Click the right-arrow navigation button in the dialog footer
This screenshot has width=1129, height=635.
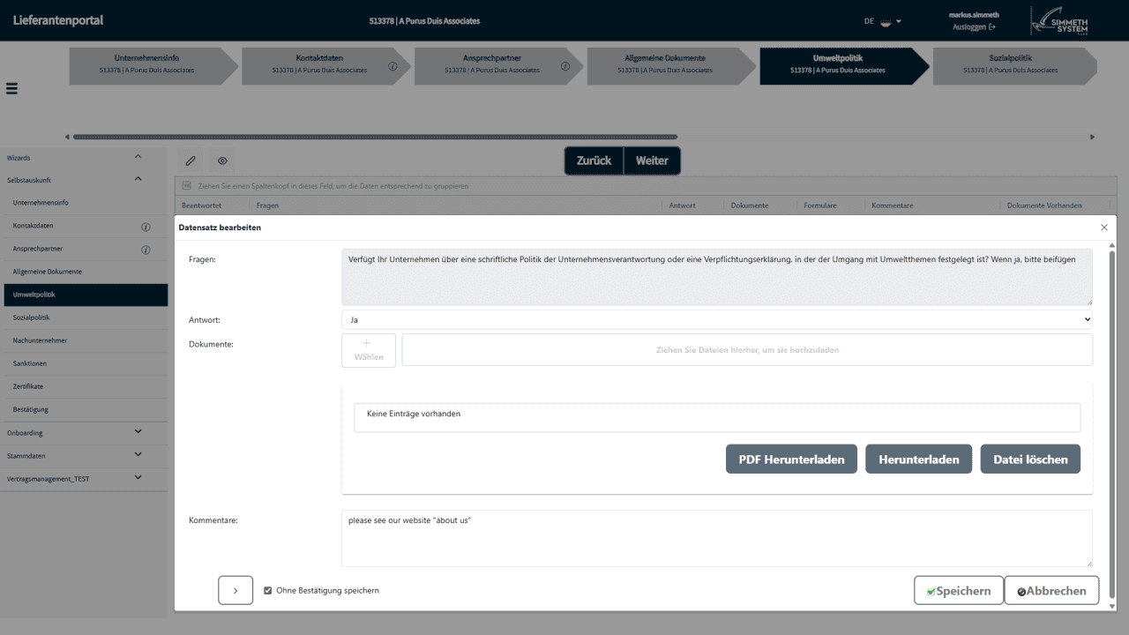click(x=235, y=590)
